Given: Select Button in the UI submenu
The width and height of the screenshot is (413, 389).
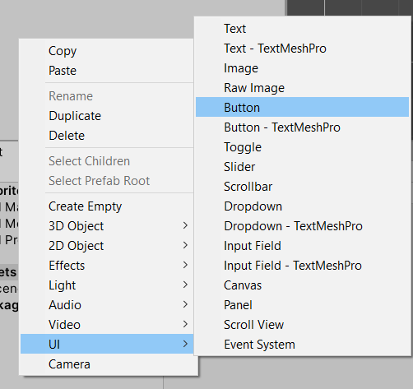Looking at the screenshot, I should (302, 107).
